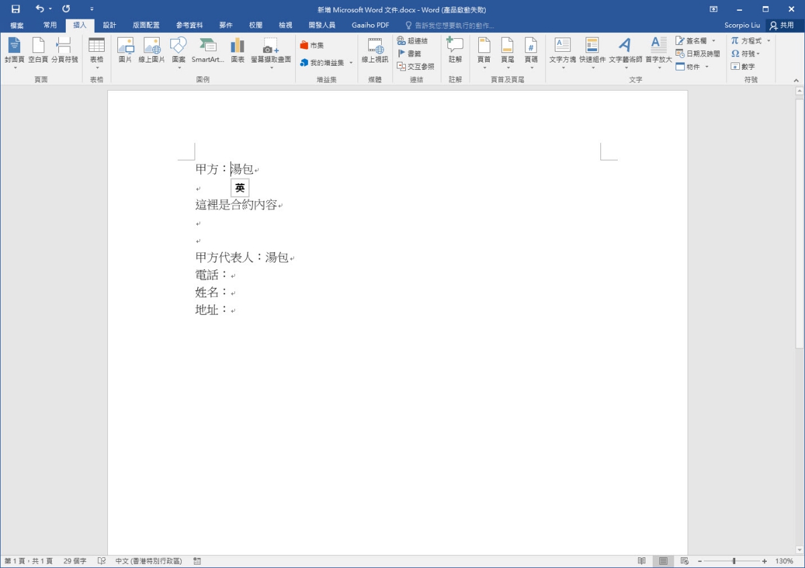The image size is (805, 568).
Task: Click the zoom out minus button
Action: 700,561
